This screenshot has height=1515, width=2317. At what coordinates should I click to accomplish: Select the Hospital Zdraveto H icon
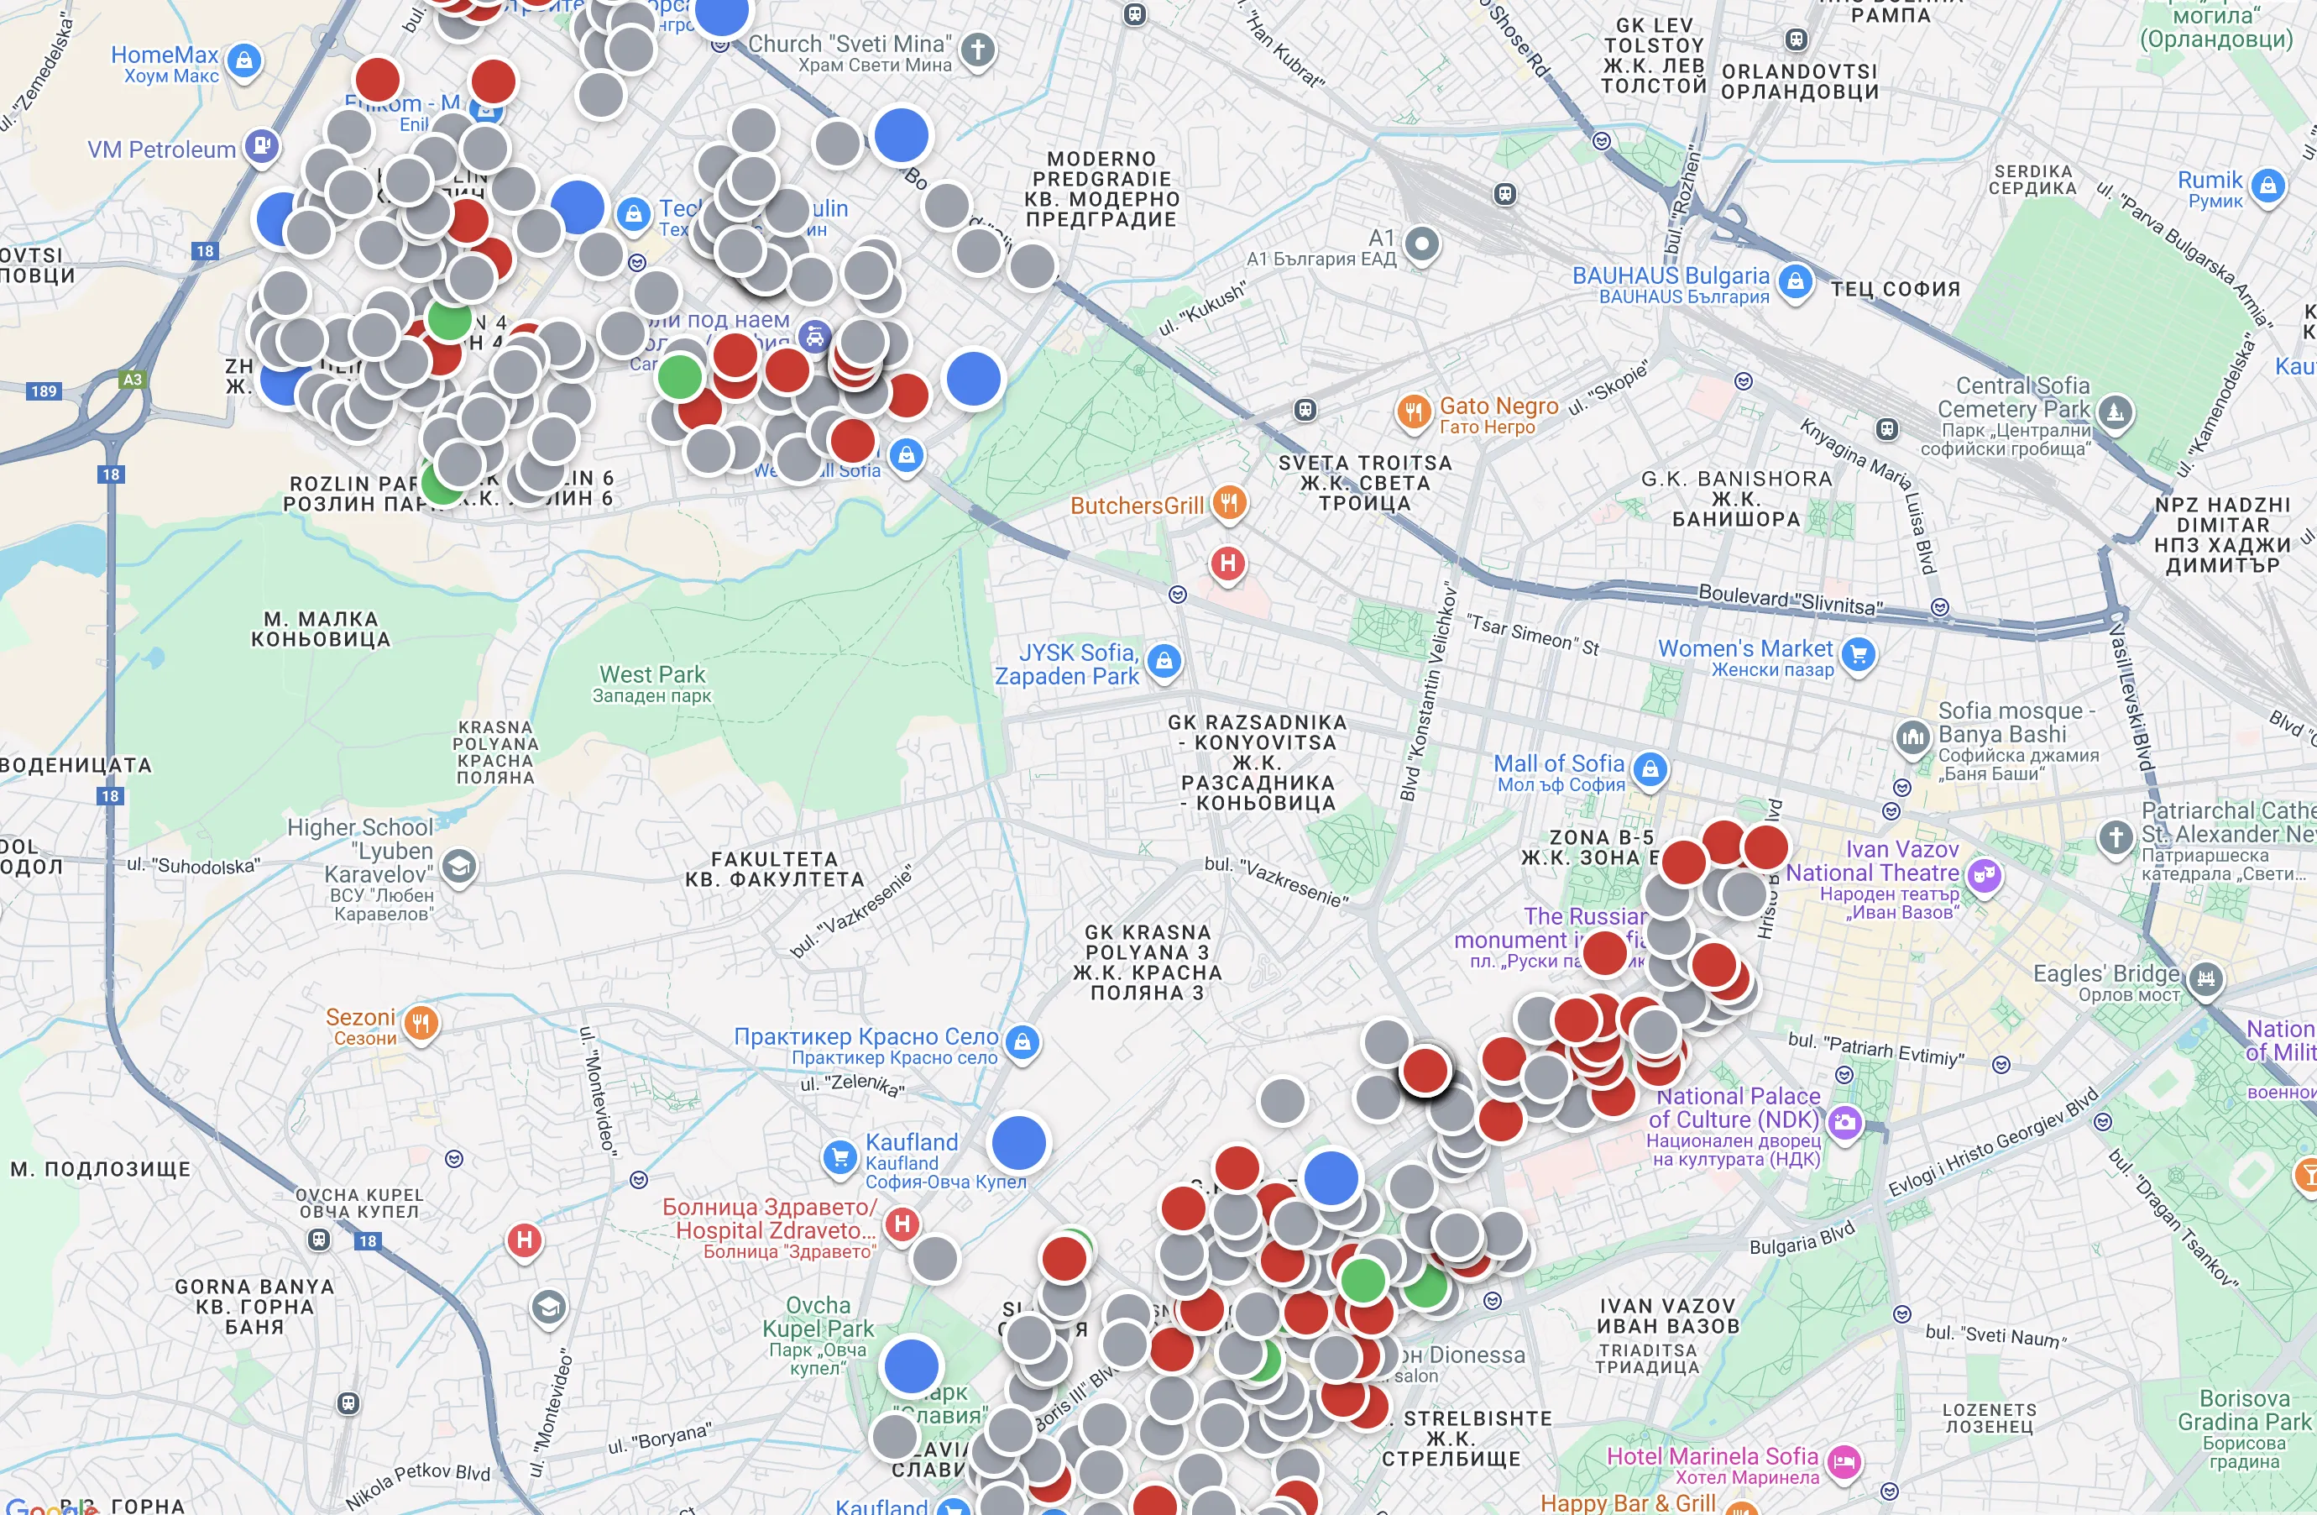click(902, 1224)
